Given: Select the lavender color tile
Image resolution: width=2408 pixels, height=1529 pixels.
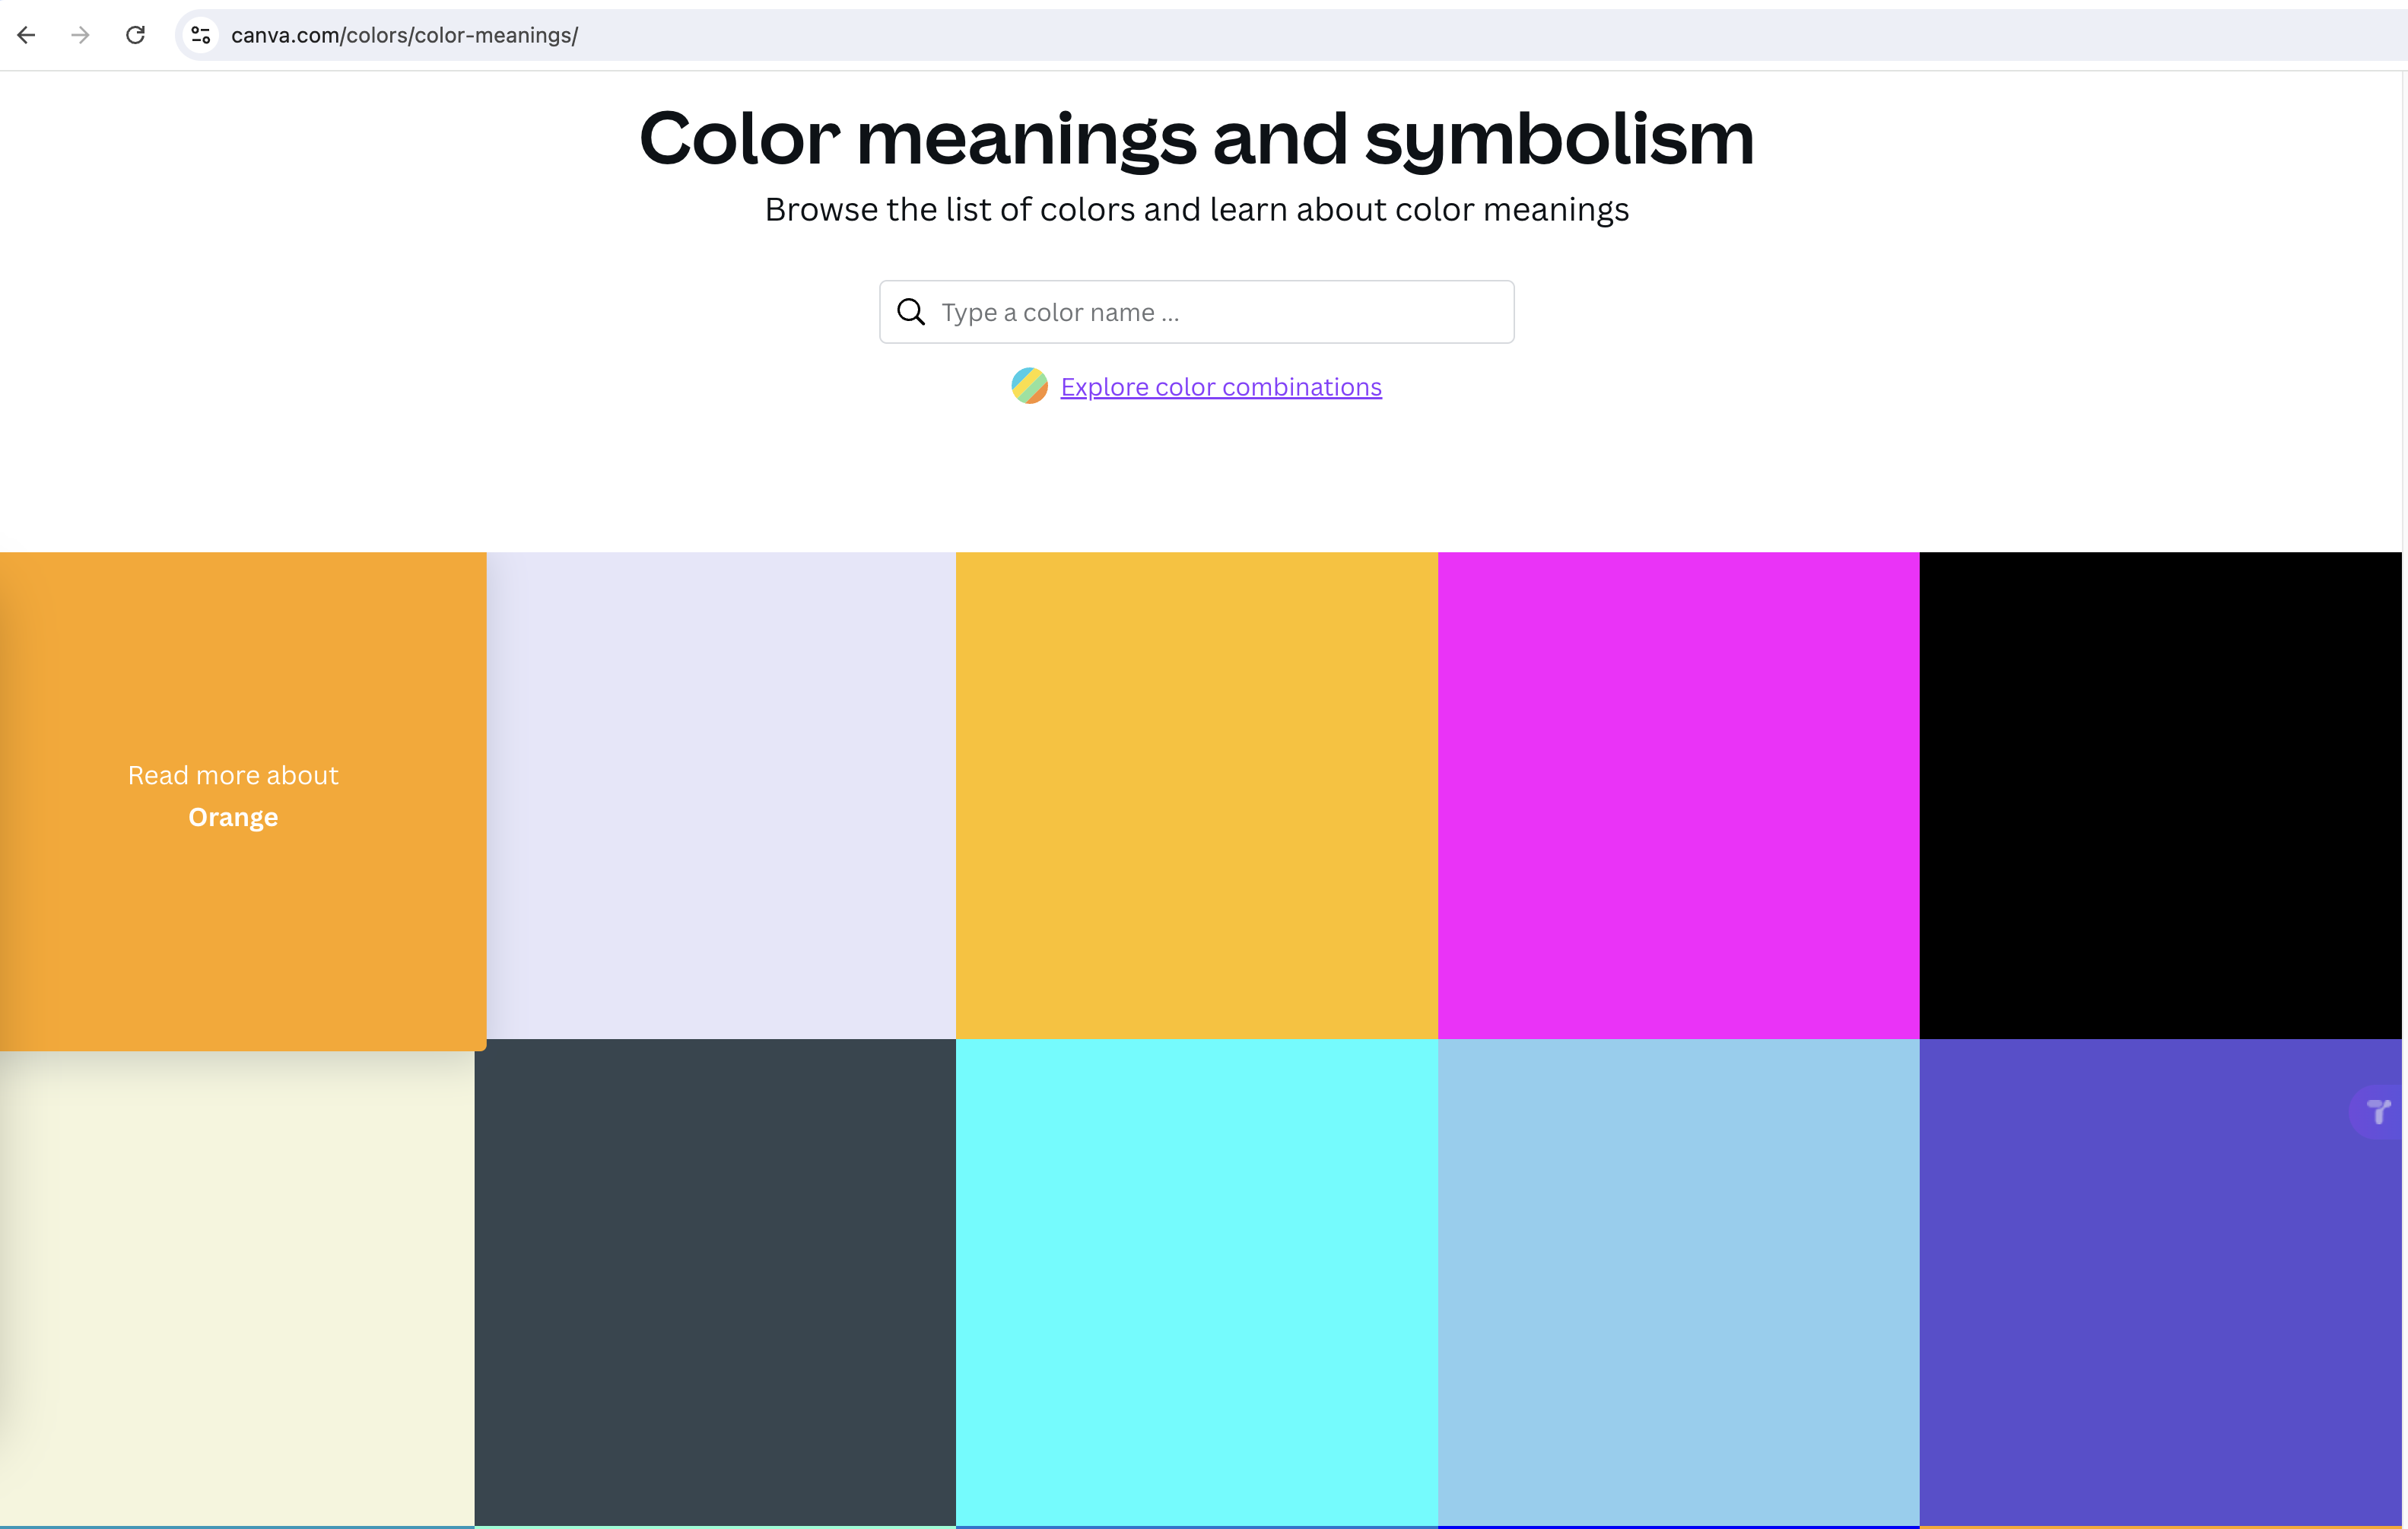Looking at the screenshot, I should click(x=721, y=795).
